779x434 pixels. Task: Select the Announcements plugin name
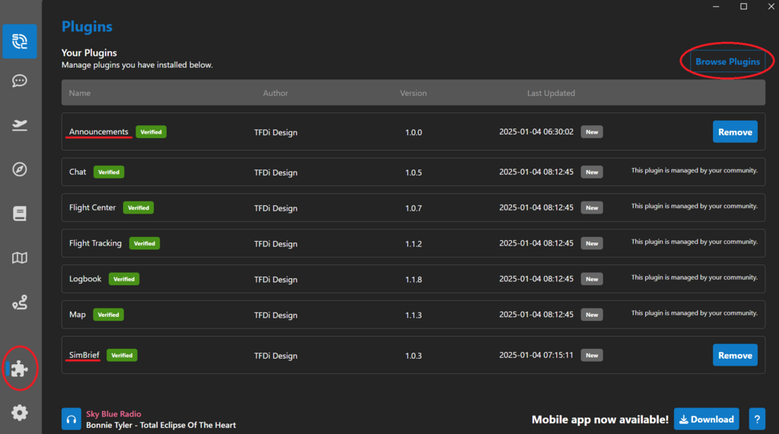pyautogui.click(x=98, y=131)
